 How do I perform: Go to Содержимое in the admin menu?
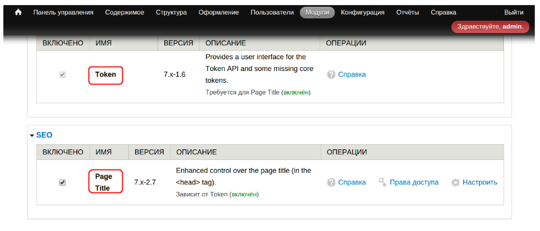click(x=124, y=12)
